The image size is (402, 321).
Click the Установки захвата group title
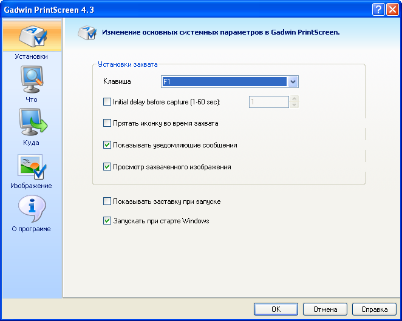pyautogui.click(x=128, y=64)
